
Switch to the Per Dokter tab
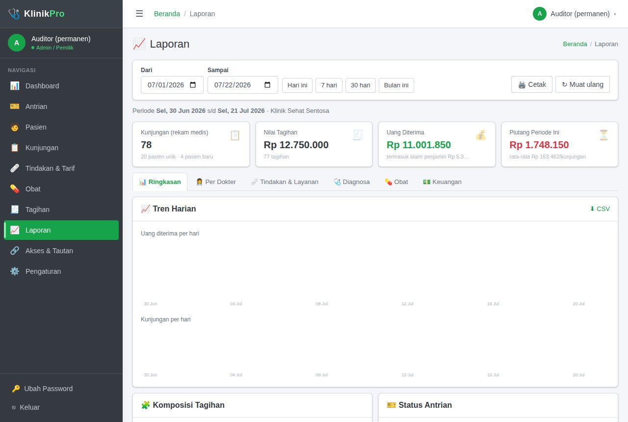tap(216, 182)
